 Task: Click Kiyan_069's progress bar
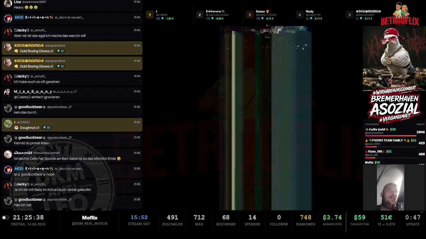[x=391, y=158]
